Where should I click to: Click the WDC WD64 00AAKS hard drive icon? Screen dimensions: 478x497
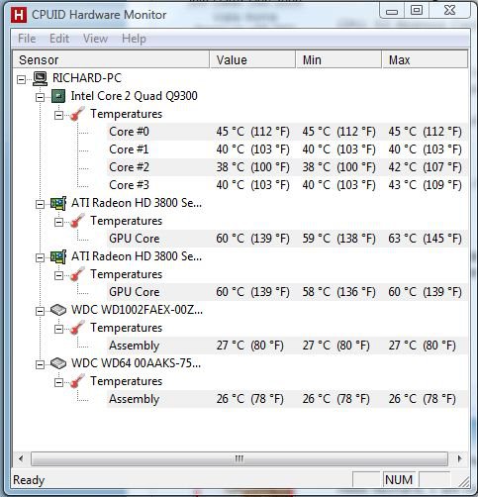pos(58,363)
